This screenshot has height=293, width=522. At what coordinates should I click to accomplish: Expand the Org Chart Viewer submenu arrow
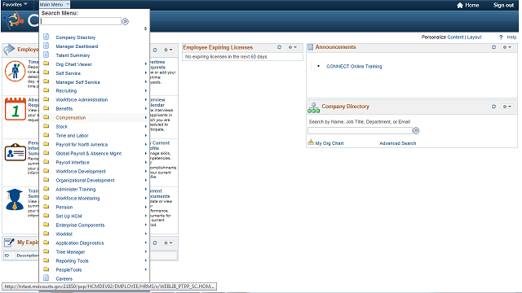coord(146,63)
